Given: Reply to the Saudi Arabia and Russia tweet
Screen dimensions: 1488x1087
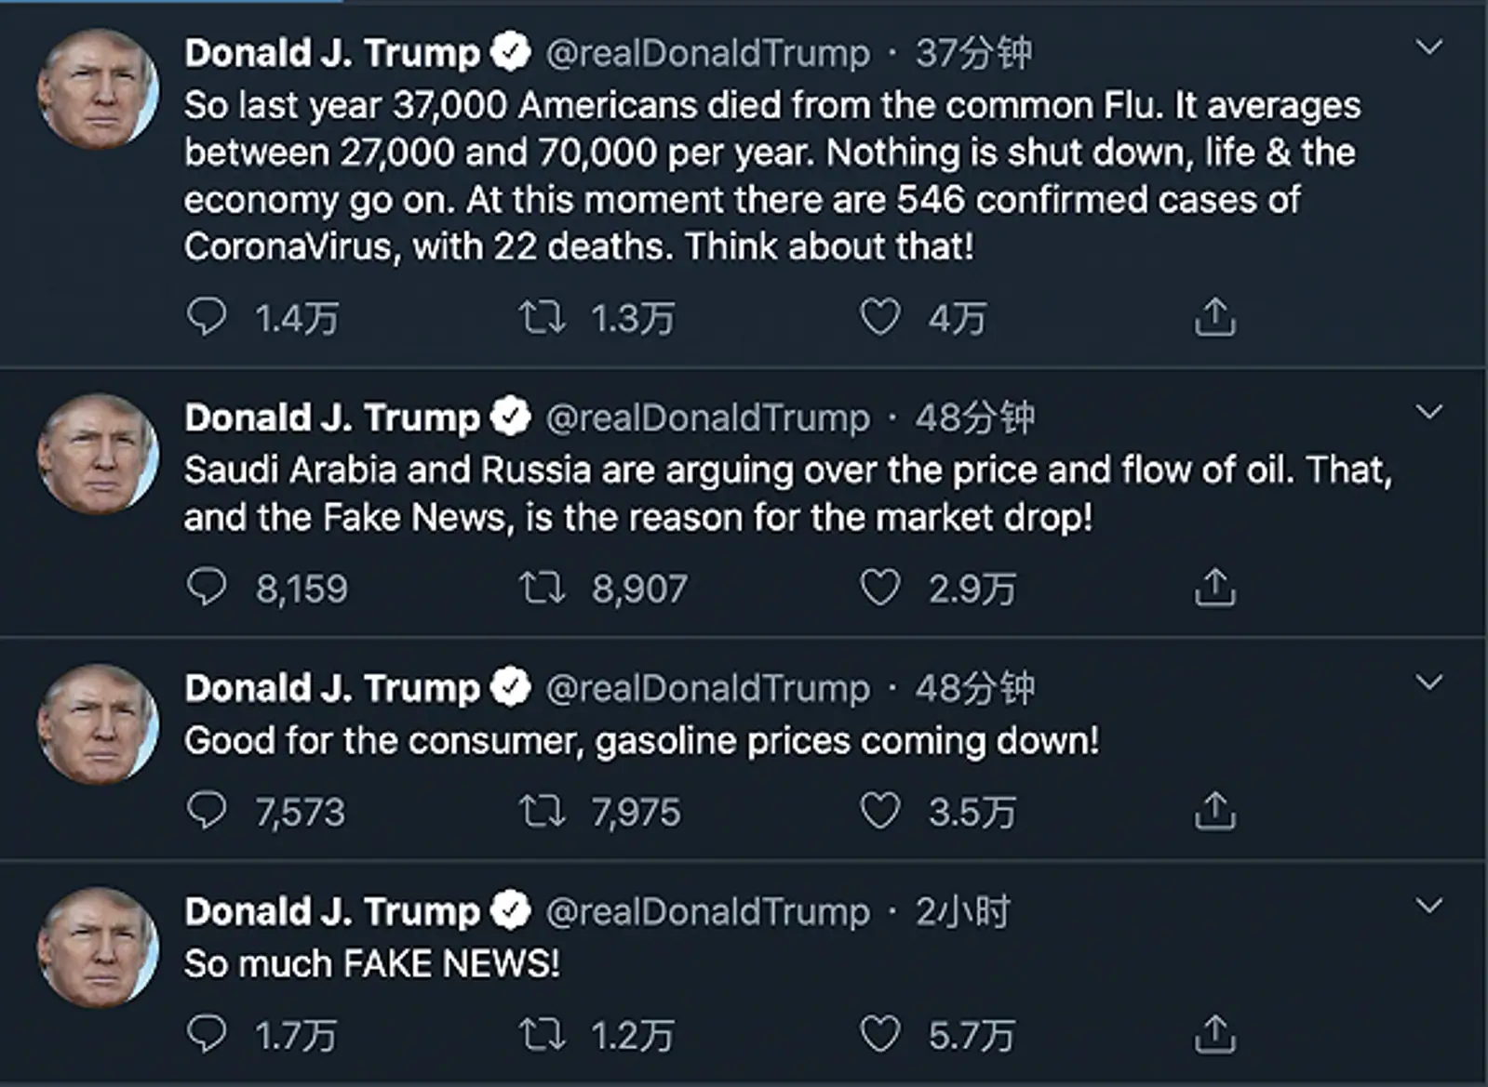Looking at the screenshot, I should click(207, 588).
